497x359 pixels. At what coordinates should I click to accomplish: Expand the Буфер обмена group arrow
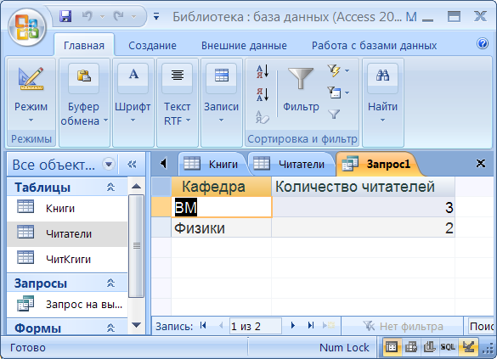106,121
